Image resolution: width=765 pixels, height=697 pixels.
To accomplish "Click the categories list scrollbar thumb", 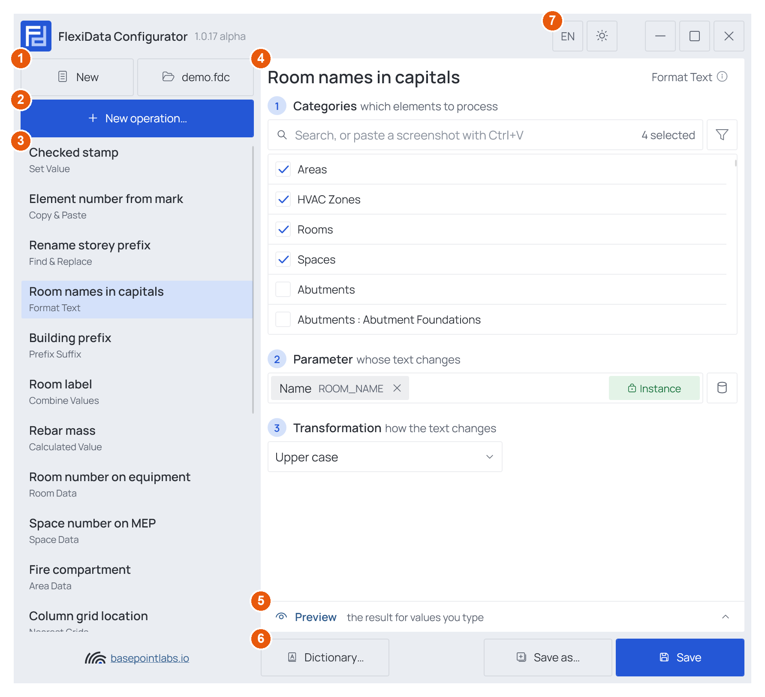I will coord(736,163).
